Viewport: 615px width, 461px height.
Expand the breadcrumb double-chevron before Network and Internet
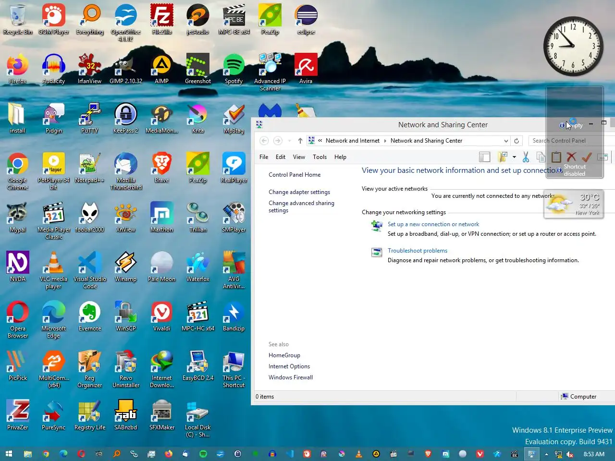320,141
